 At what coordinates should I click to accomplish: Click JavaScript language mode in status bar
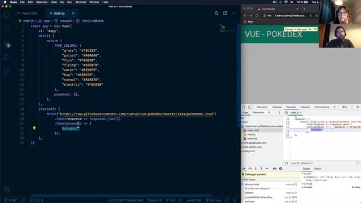coord(194,200)
